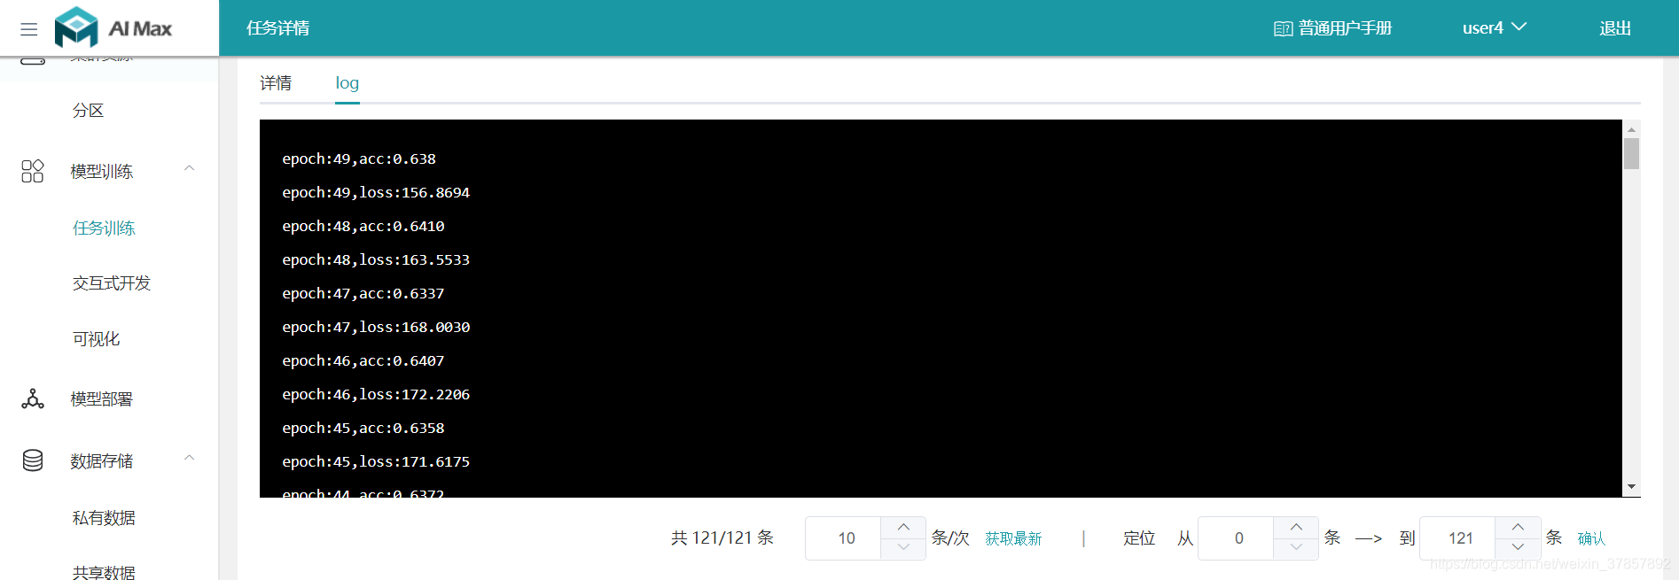
Task: Click 确认 to confirm log range
Action: pyautogui.click(x=1591, y=538)
